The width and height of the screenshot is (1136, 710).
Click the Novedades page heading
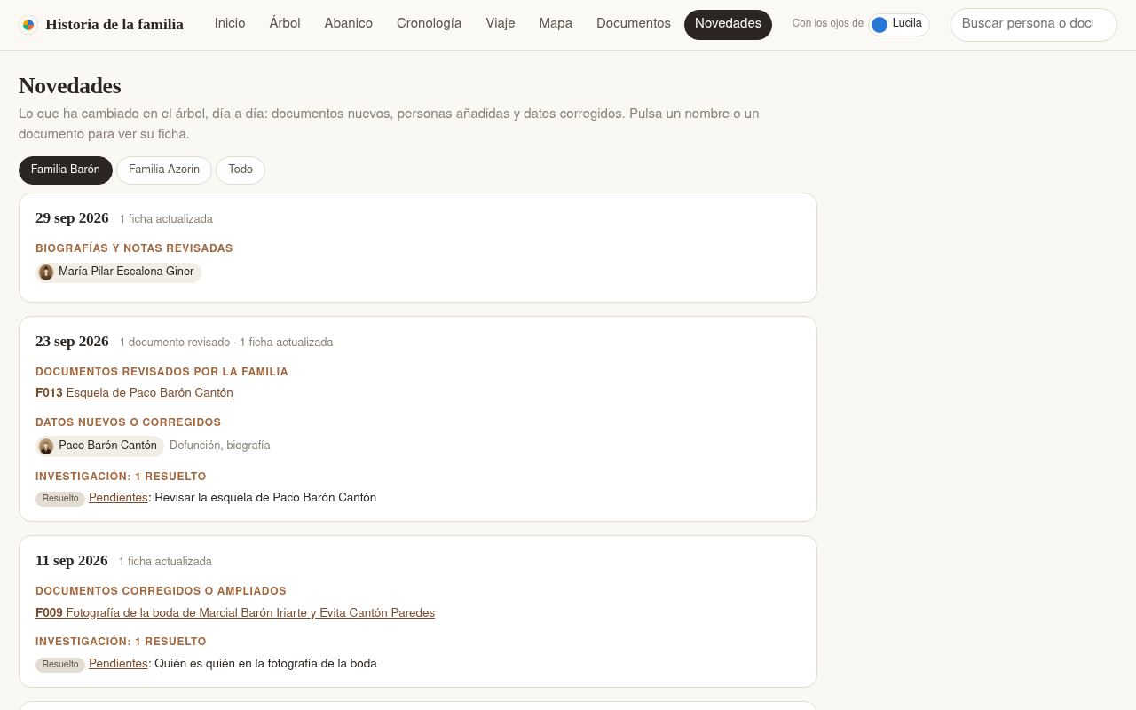click(x=70, y=86)
